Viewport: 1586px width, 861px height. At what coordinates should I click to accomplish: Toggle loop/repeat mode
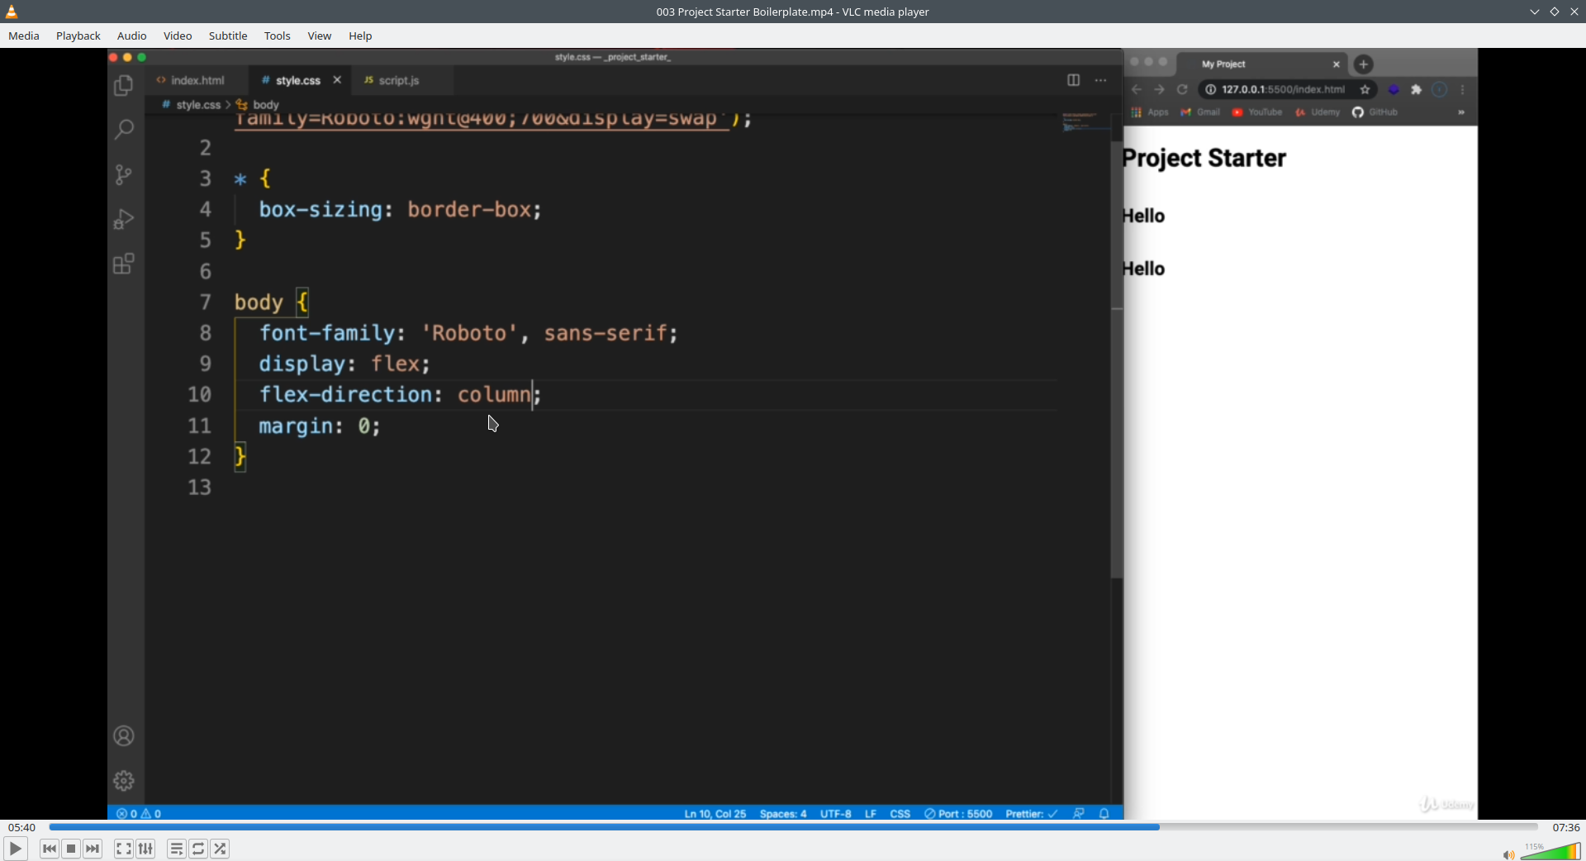[x=198, y=849]
